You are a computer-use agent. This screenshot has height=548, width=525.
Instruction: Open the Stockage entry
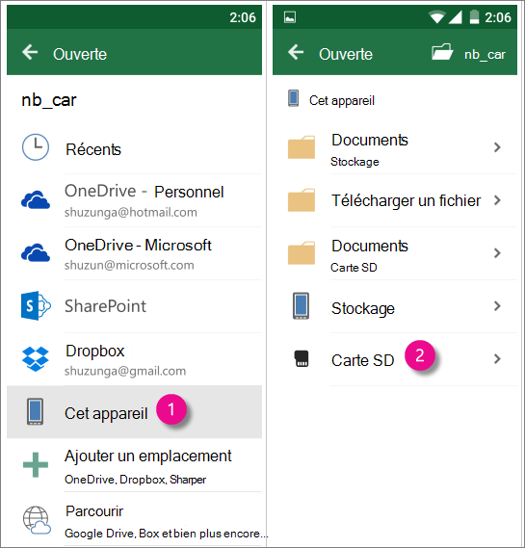coord(395,306)
